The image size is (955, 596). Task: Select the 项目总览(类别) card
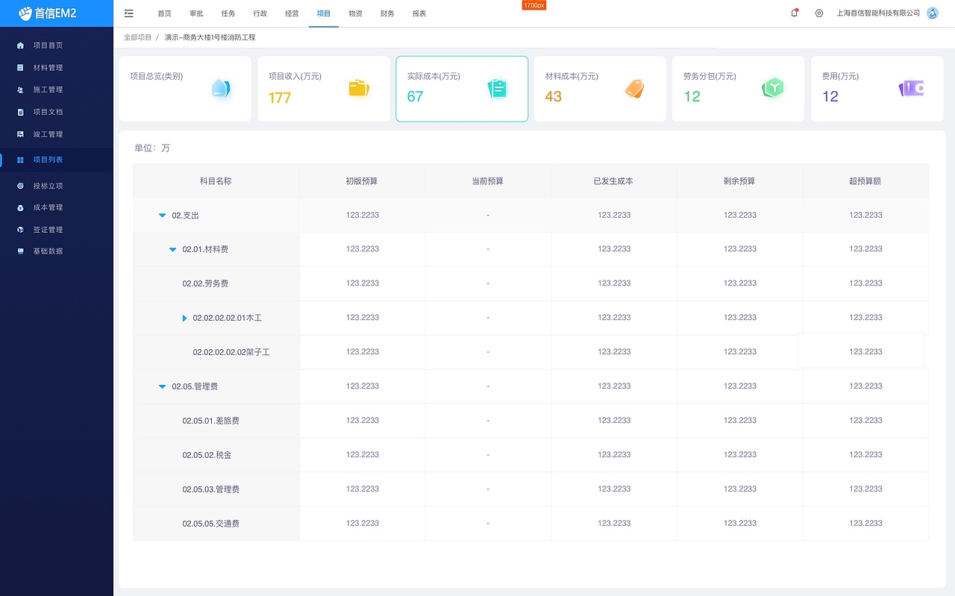[x=185, y=89]
